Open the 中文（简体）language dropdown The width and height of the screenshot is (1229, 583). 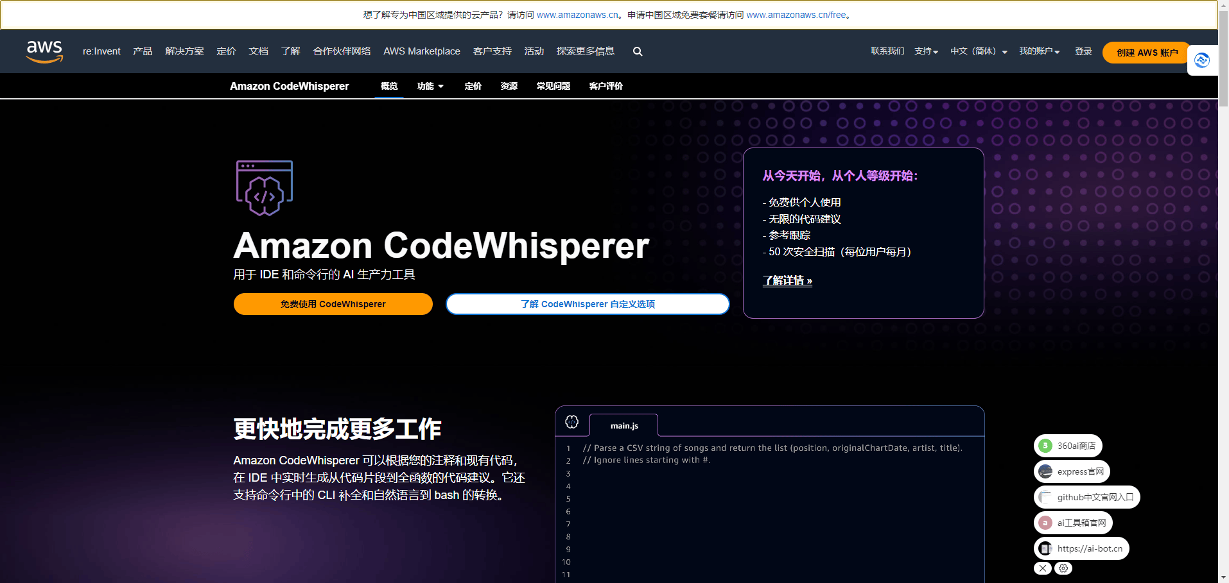pos(978,51)
